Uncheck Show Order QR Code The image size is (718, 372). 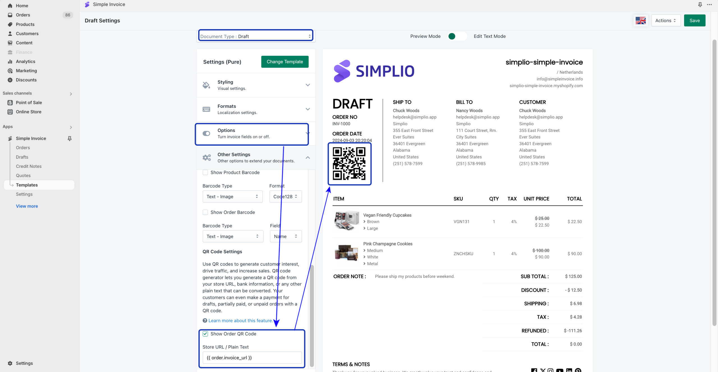pyautogui.click(x=205, y=334)
